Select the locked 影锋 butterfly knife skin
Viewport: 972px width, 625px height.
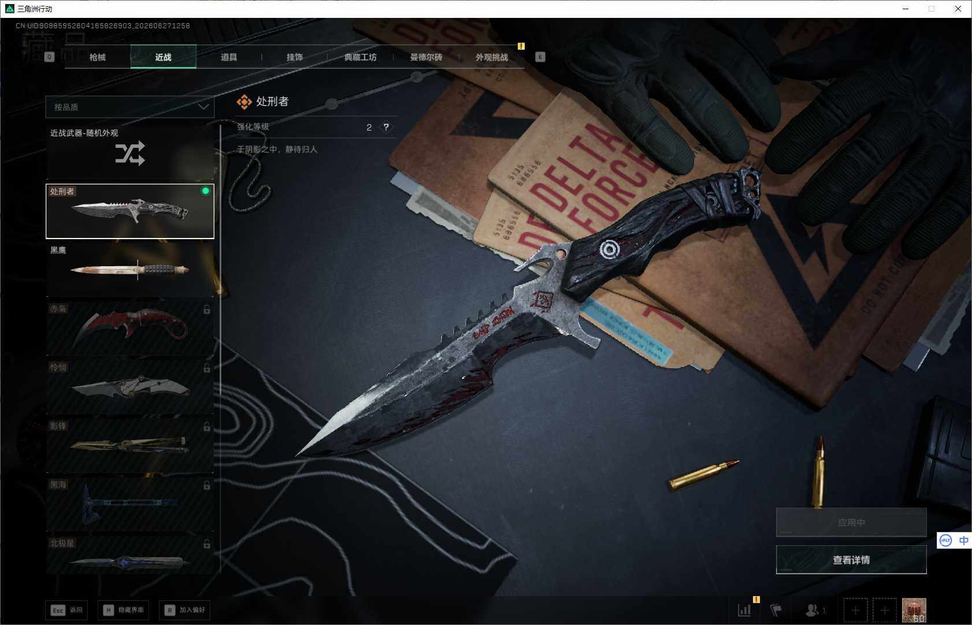pyautogui.click(x=130, y=445)
